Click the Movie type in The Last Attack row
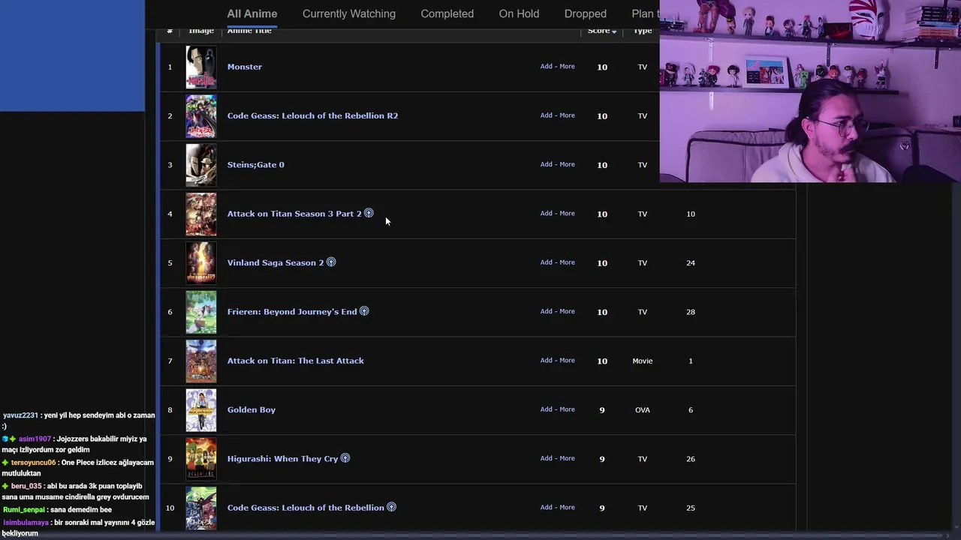This screenshot has height=540, width=961. pos(643,361)
